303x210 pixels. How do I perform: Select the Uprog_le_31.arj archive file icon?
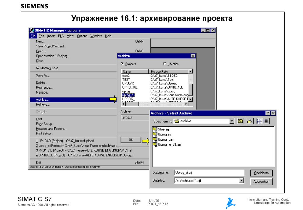[155, 144]
